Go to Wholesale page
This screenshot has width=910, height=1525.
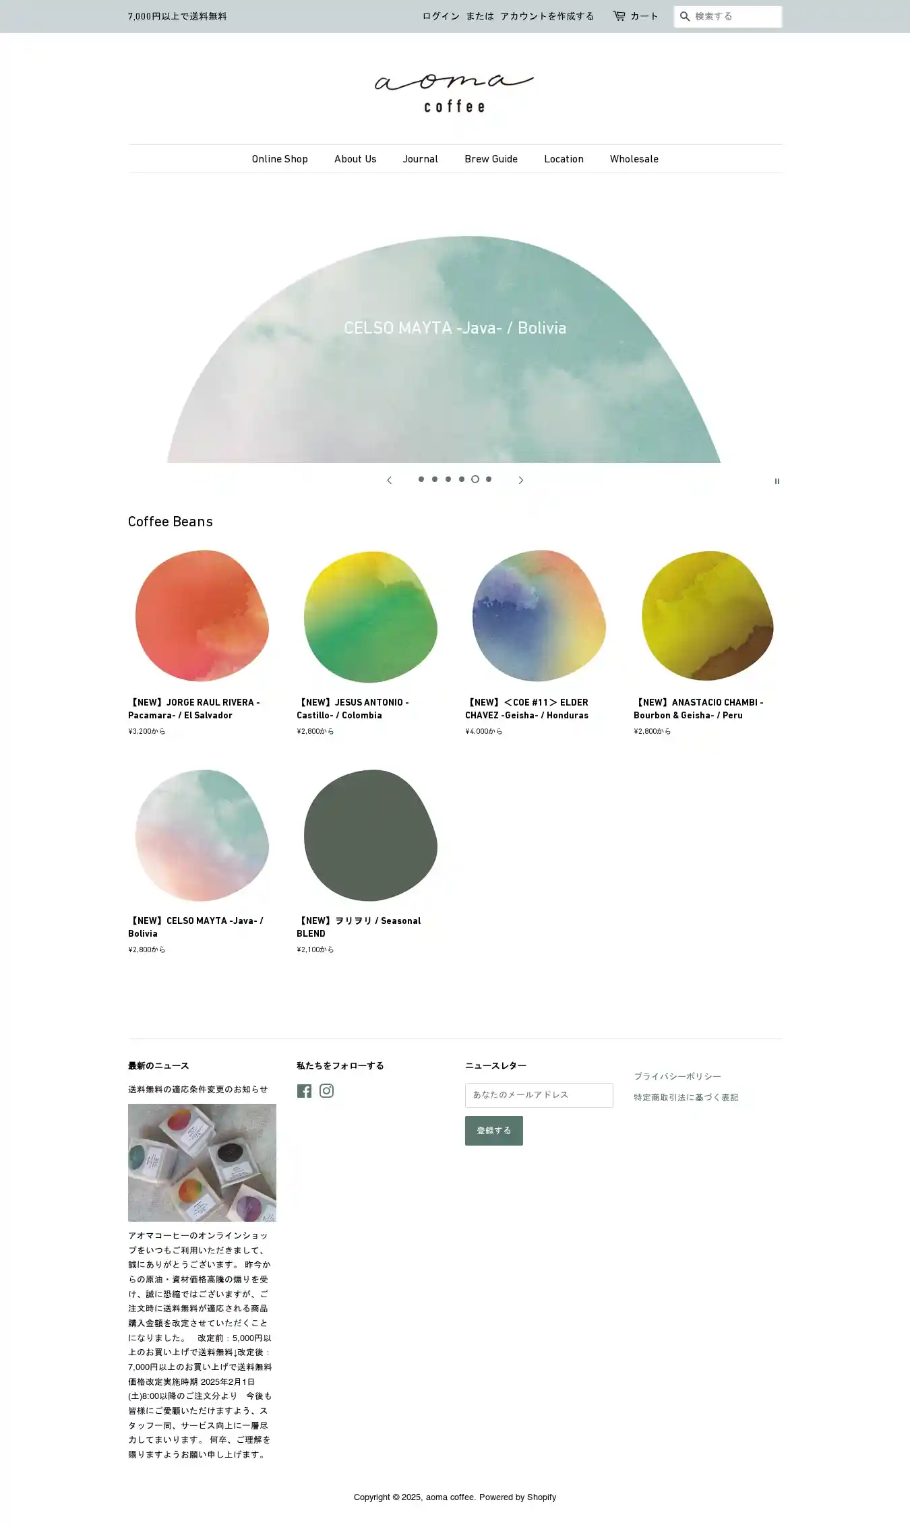tap(634, 159)
